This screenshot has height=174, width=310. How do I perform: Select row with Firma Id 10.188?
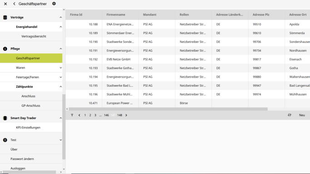[188, 24]
